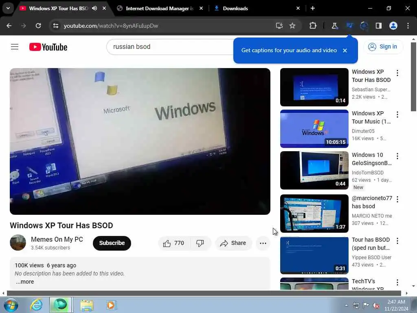Open Memes On My PC channel name
The height and width of the screenshot is (313, 417).
click(x=57, y=239)
